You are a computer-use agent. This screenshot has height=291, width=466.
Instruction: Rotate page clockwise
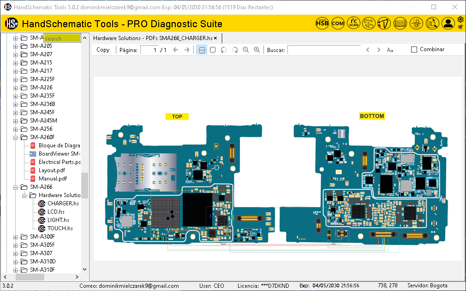click(x=235, y=50)
